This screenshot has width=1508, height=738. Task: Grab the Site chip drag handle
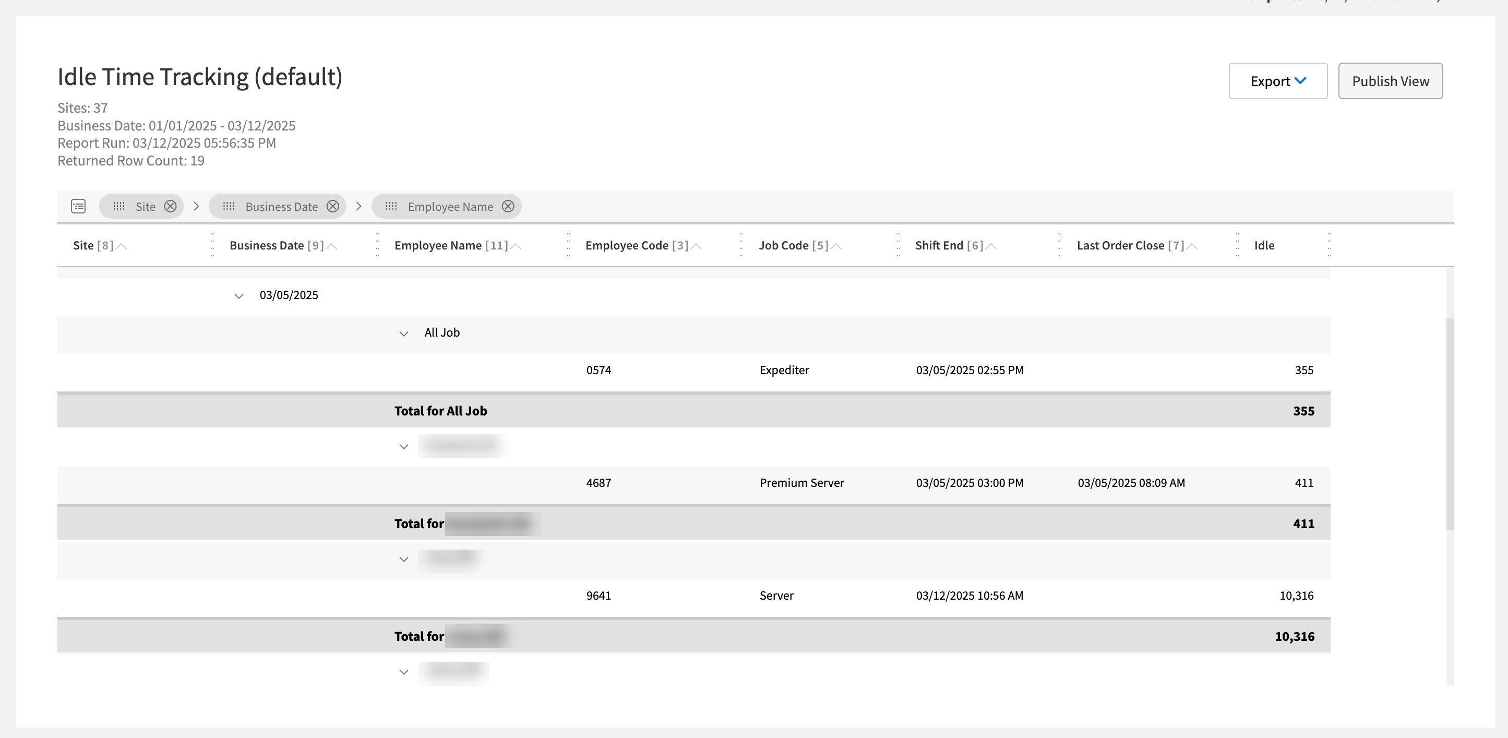coord(119,206)
